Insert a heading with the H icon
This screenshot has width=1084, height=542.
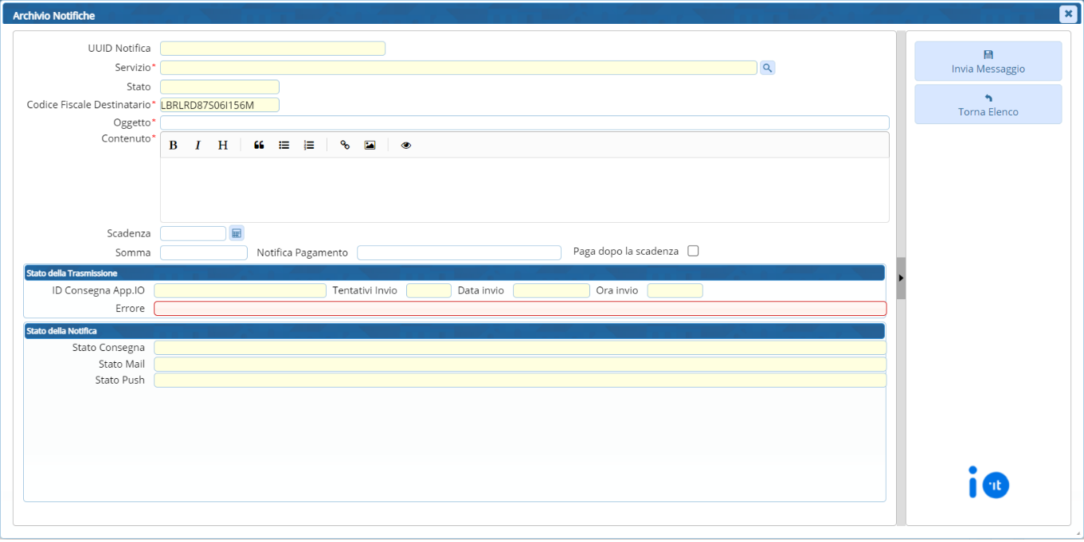pyautogui.click(x=223, y=145)
